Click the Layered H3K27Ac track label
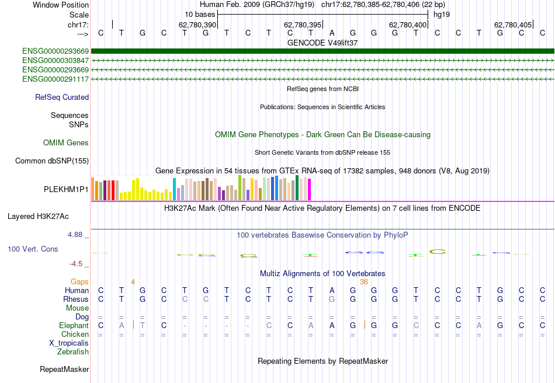The height and width of the screenshot is (383, 555). click(x=38, y=217)
